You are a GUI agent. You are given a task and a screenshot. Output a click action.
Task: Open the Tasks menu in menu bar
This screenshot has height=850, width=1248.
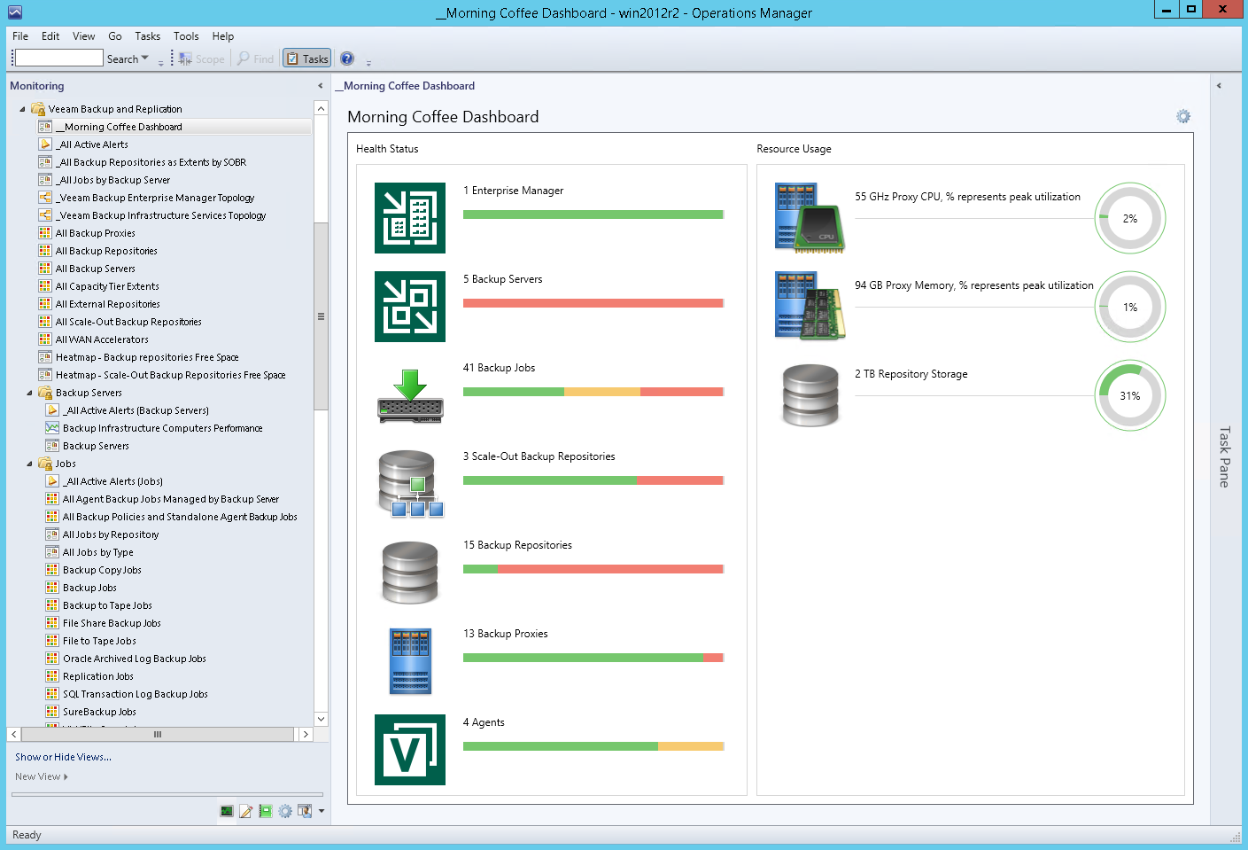[x=148, y=36]
